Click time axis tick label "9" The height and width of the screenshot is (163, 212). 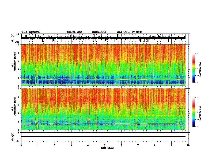171,145
